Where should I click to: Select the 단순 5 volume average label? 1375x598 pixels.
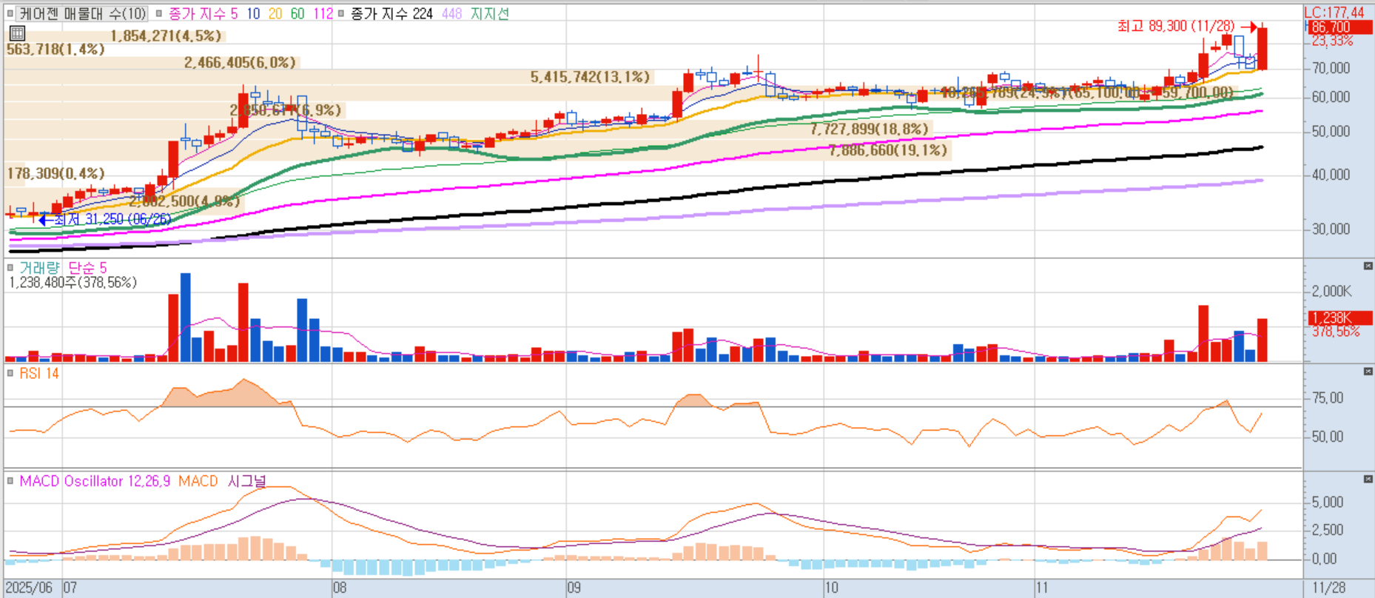pos(87,267)
